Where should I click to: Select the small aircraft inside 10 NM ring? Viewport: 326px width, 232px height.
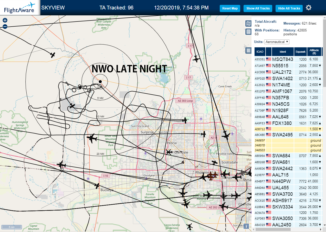(x=72, y=106)
